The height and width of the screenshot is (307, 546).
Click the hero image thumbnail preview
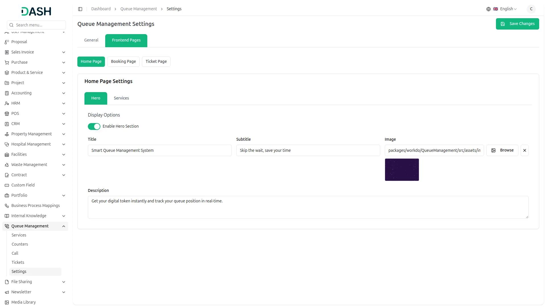(x=402, y=170)
